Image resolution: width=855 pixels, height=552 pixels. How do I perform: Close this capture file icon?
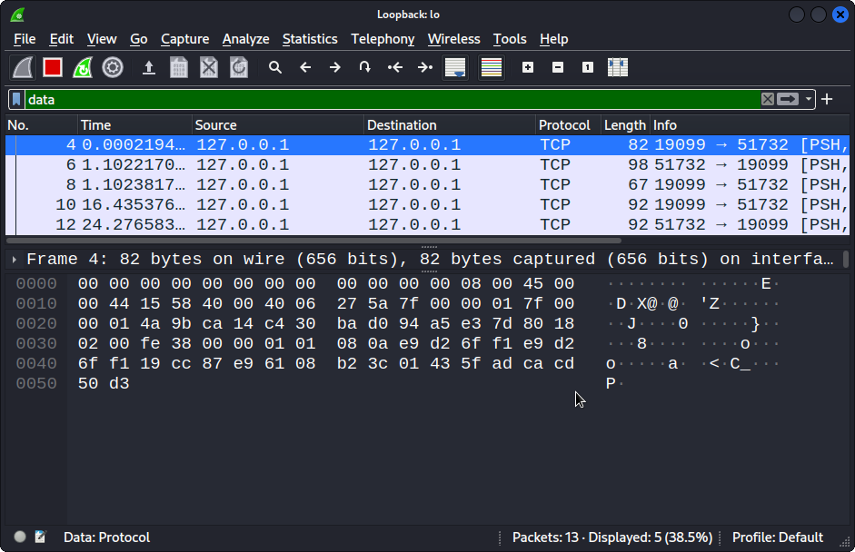pyautogui.click(x=209, y=67)
